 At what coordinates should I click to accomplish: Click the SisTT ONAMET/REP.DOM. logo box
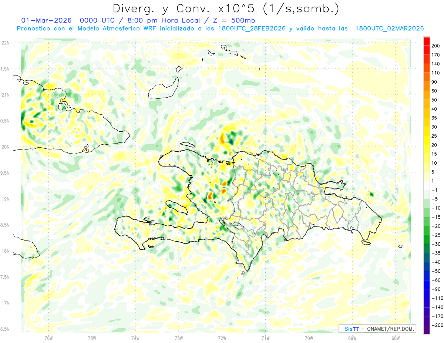coord(377,329)
